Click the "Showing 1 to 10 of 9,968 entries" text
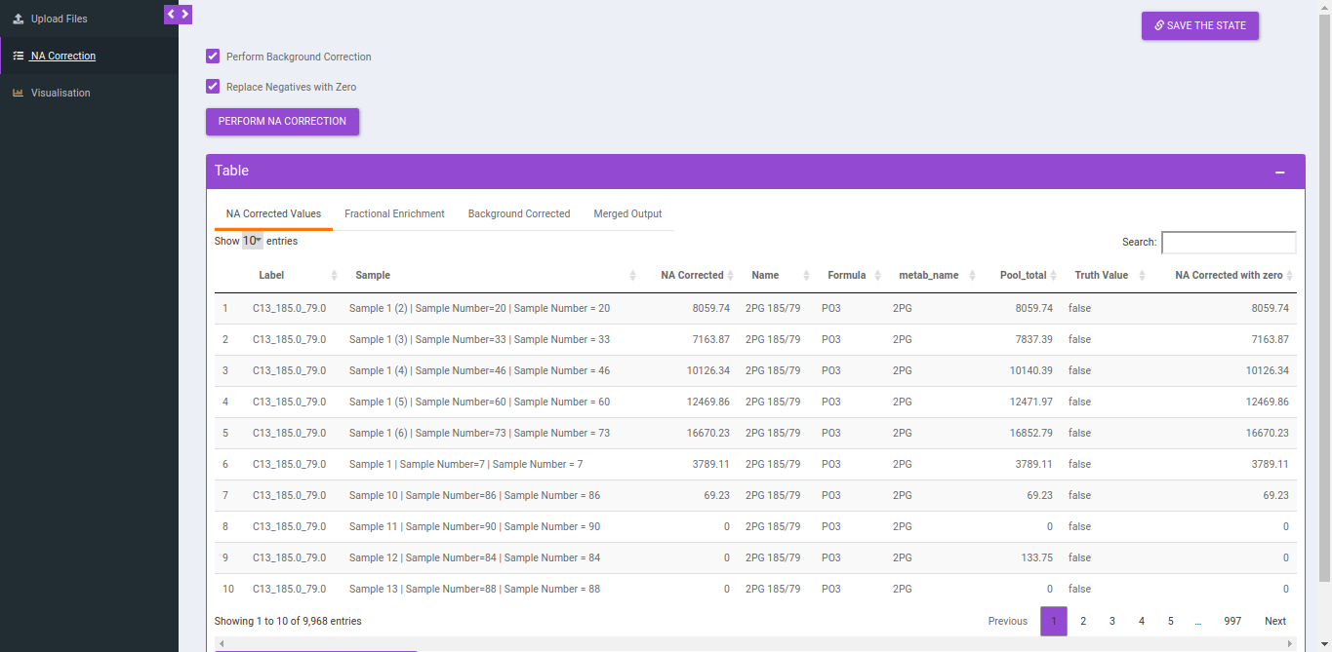Viewport: 1332px width, 652px height. pos(288,622)
